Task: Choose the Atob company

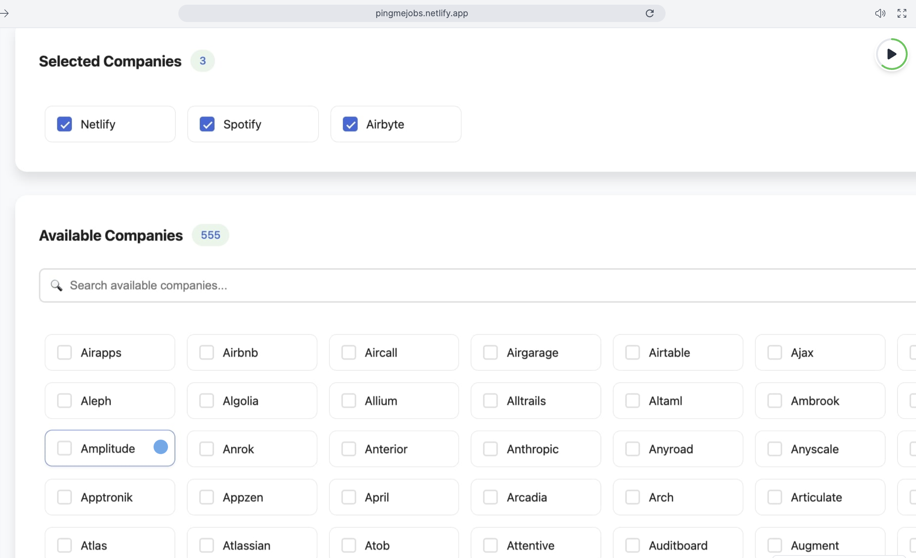Action: (394, 543)
